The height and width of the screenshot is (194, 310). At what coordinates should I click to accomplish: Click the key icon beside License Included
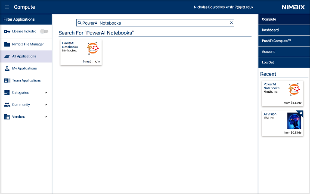tap(7, 31)
